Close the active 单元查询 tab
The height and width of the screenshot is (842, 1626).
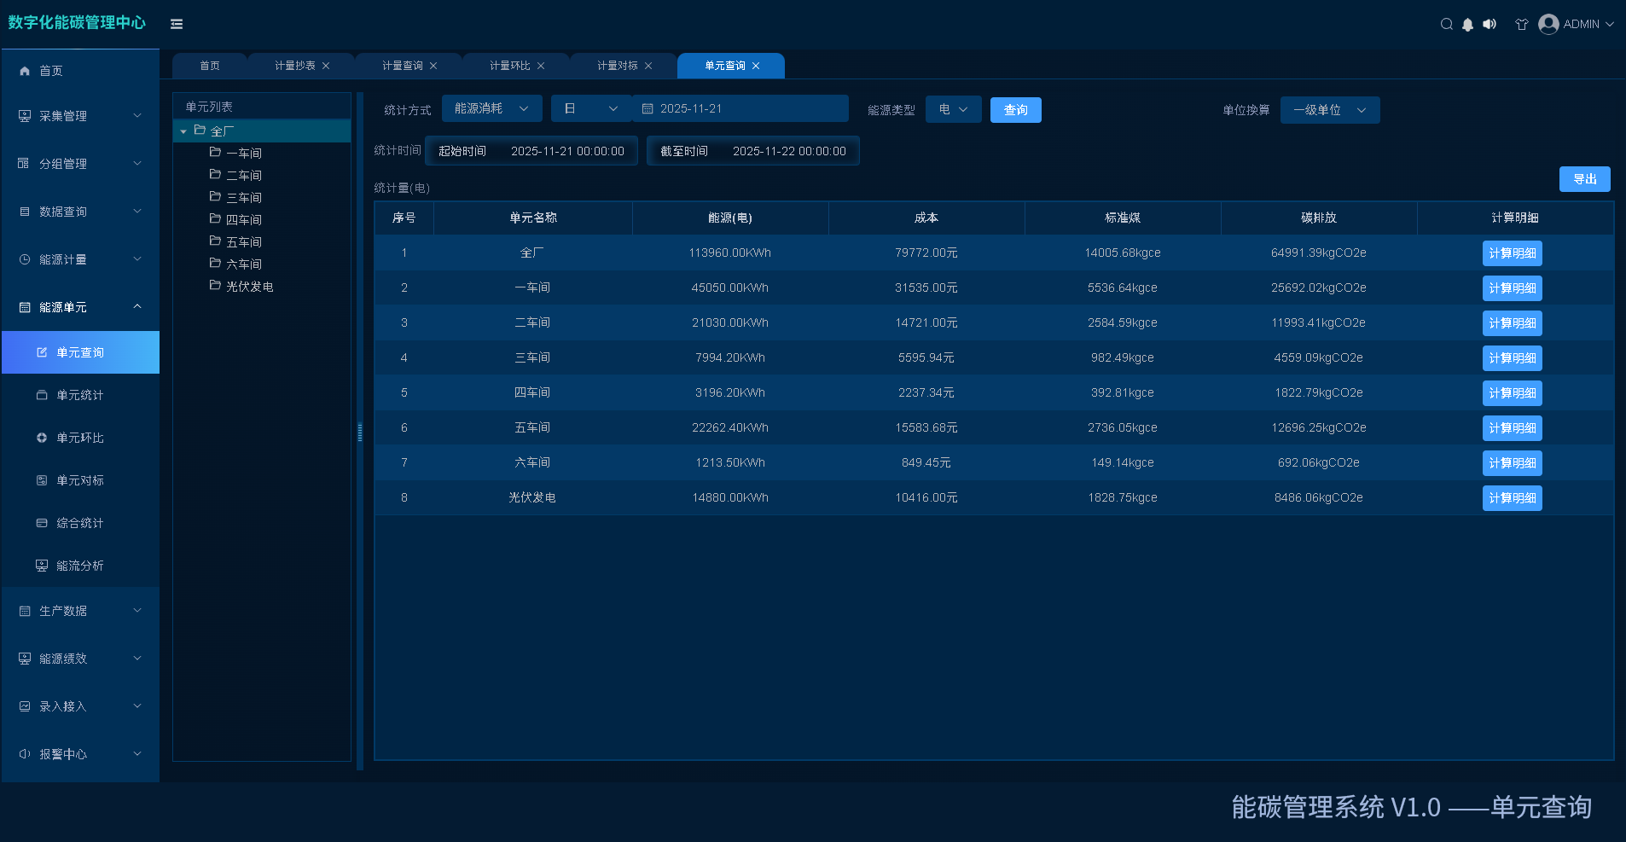tap(756, 66)
